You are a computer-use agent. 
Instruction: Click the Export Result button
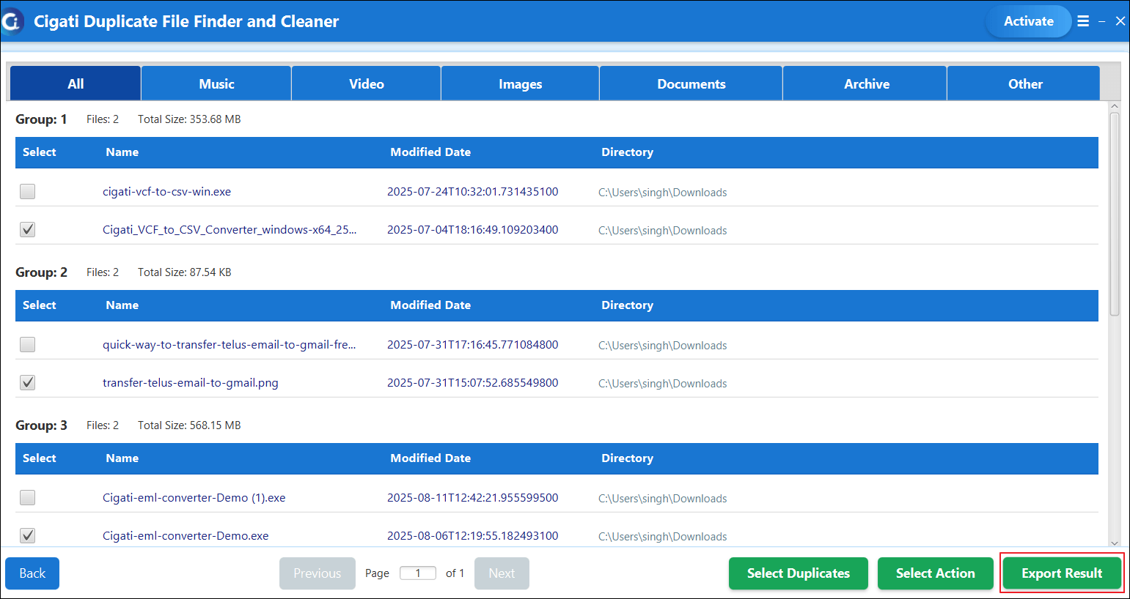(1062, 573)
